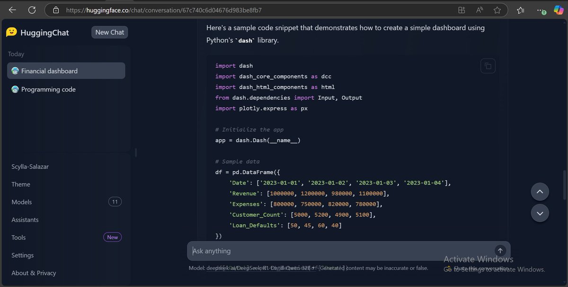This screenshot has height=287, width=568.
Task: Click the '# Initialize the app' comment
Action: [x=249, y=129]
